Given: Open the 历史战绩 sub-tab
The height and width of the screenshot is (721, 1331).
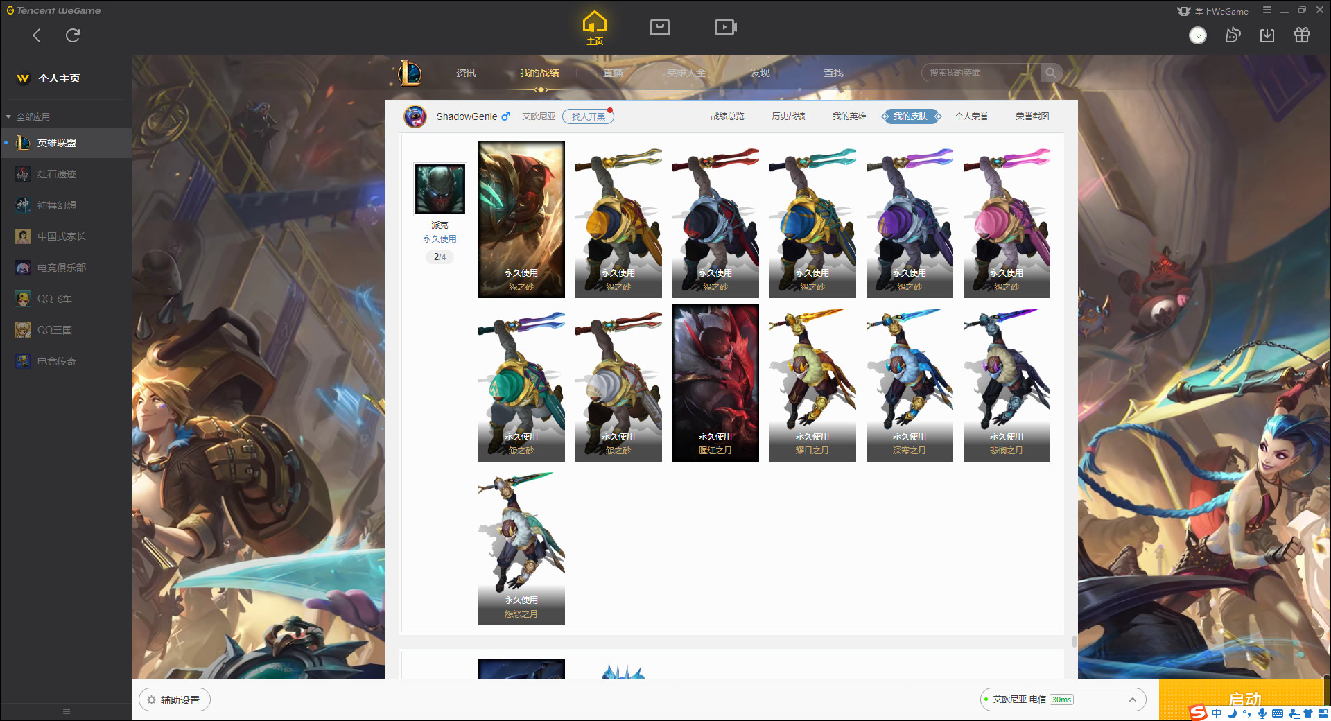Looking at the screenshot, I should click(x=788, y=116).
